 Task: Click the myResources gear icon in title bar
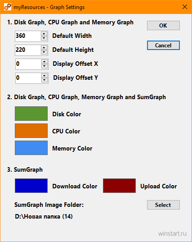pos(8,7)
